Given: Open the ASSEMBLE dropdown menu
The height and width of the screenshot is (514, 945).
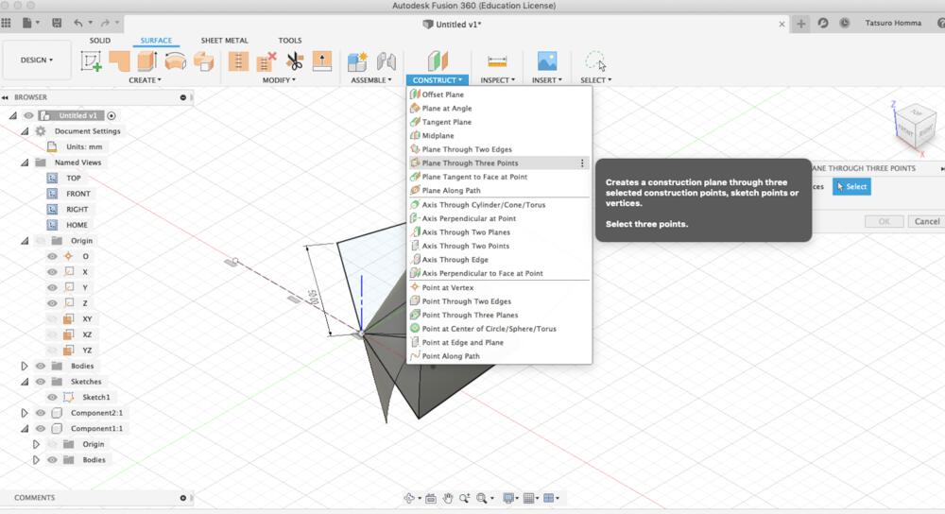Looking at the screenshot, I should [x=371, y=79].
